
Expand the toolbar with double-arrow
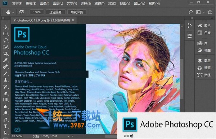(3, 18)
